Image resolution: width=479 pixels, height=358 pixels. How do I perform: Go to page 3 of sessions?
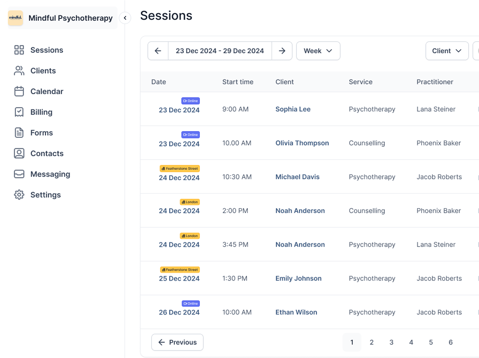(x=391, y=342)
